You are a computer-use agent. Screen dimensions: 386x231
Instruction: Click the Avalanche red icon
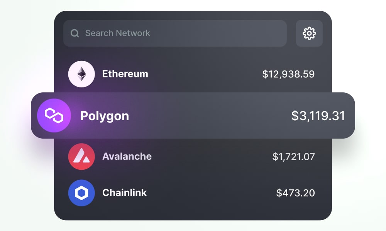tap(81, 157)
